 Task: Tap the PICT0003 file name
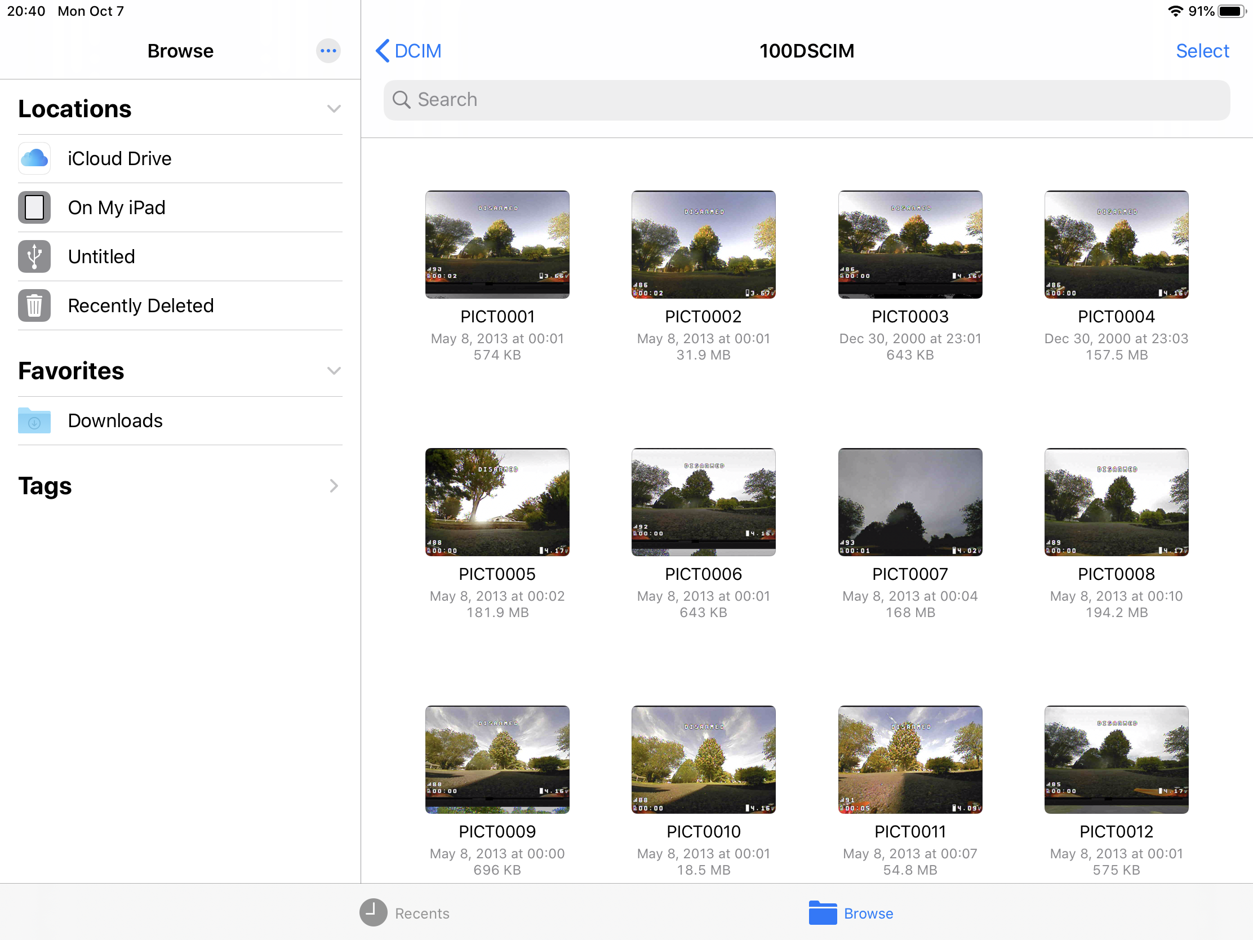[910, 317]
